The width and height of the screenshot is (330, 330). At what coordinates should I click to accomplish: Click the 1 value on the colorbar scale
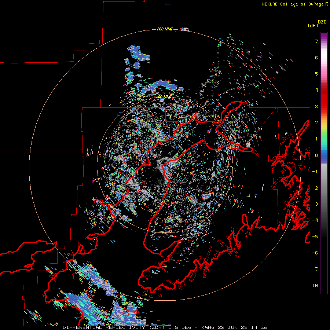click(316, 139)
